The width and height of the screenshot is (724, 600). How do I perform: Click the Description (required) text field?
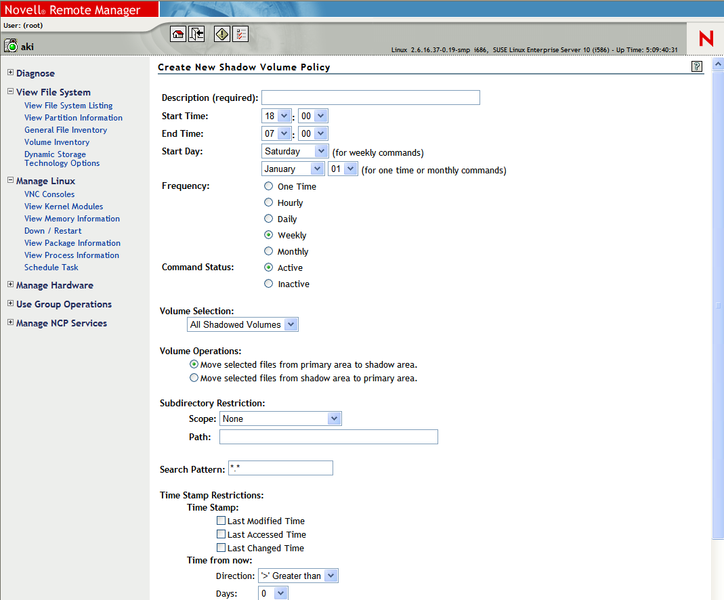pos(370,98)
